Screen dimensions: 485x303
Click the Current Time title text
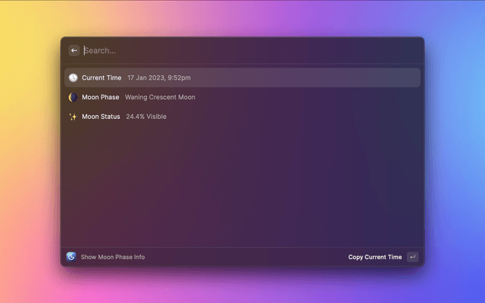(x=102, y=78)
